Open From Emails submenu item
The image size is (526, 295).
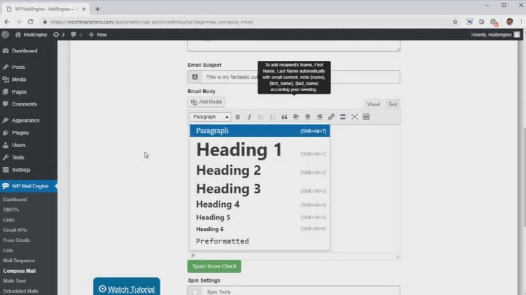[x=16, y=240]
